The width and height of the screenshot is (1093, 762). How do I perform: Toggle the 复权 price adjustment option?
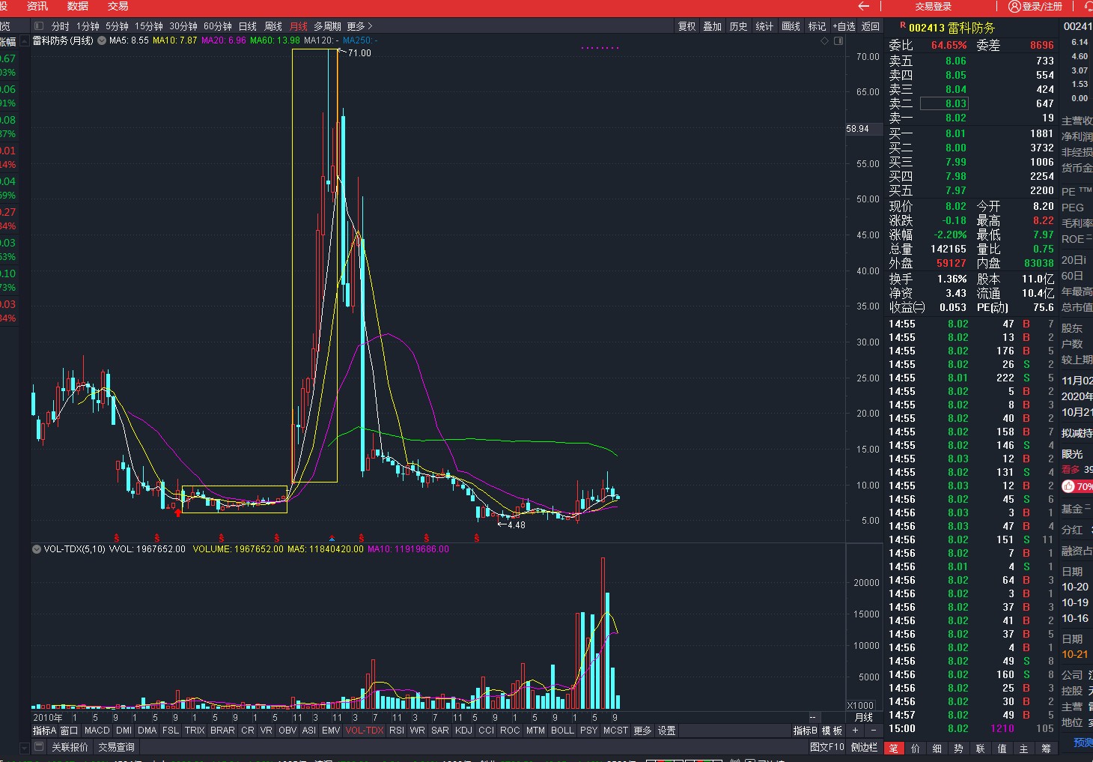(686, 26)
